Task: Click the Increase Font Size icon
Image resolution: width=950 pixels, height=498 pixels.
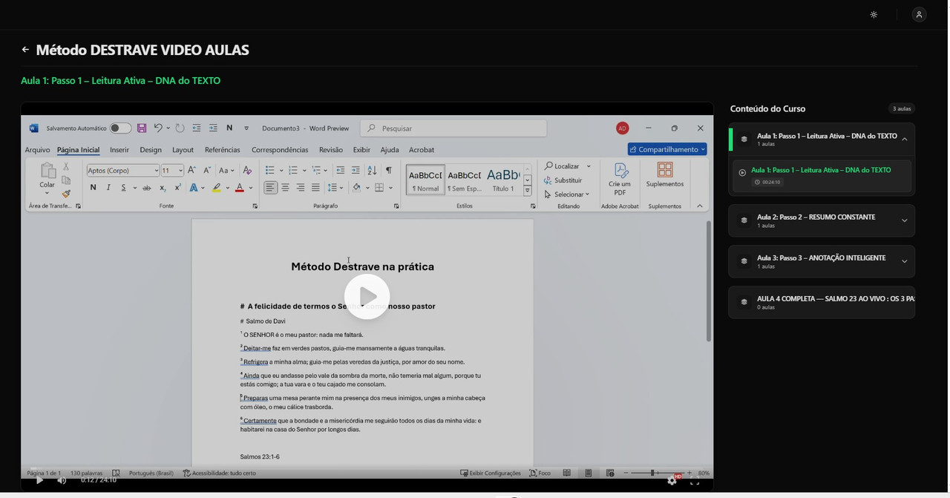Action: coord(191,171)
